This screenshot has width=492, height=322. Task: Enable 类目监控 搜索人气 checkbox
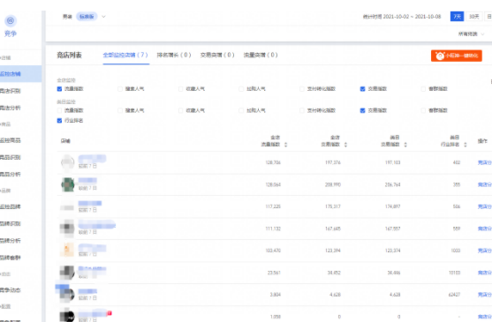[x=120, y=110]
